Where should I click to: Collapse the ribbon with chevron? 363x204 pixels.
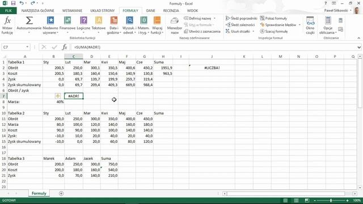click(359, 38)
